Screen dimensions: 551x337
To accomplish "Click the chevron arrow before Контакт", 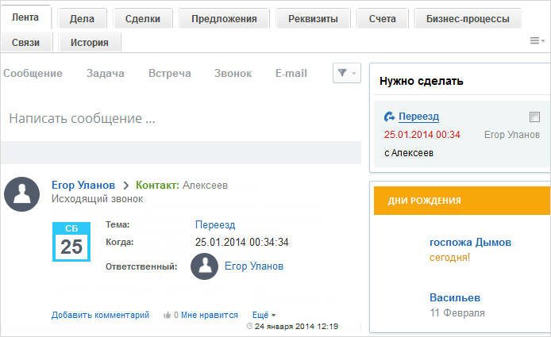I will [125, 186].
